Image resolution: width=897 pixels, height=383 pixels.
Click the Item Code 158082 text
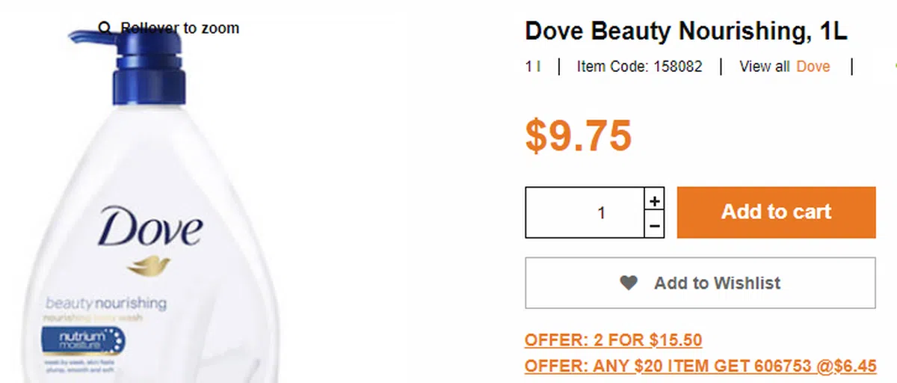pos(639,67)
